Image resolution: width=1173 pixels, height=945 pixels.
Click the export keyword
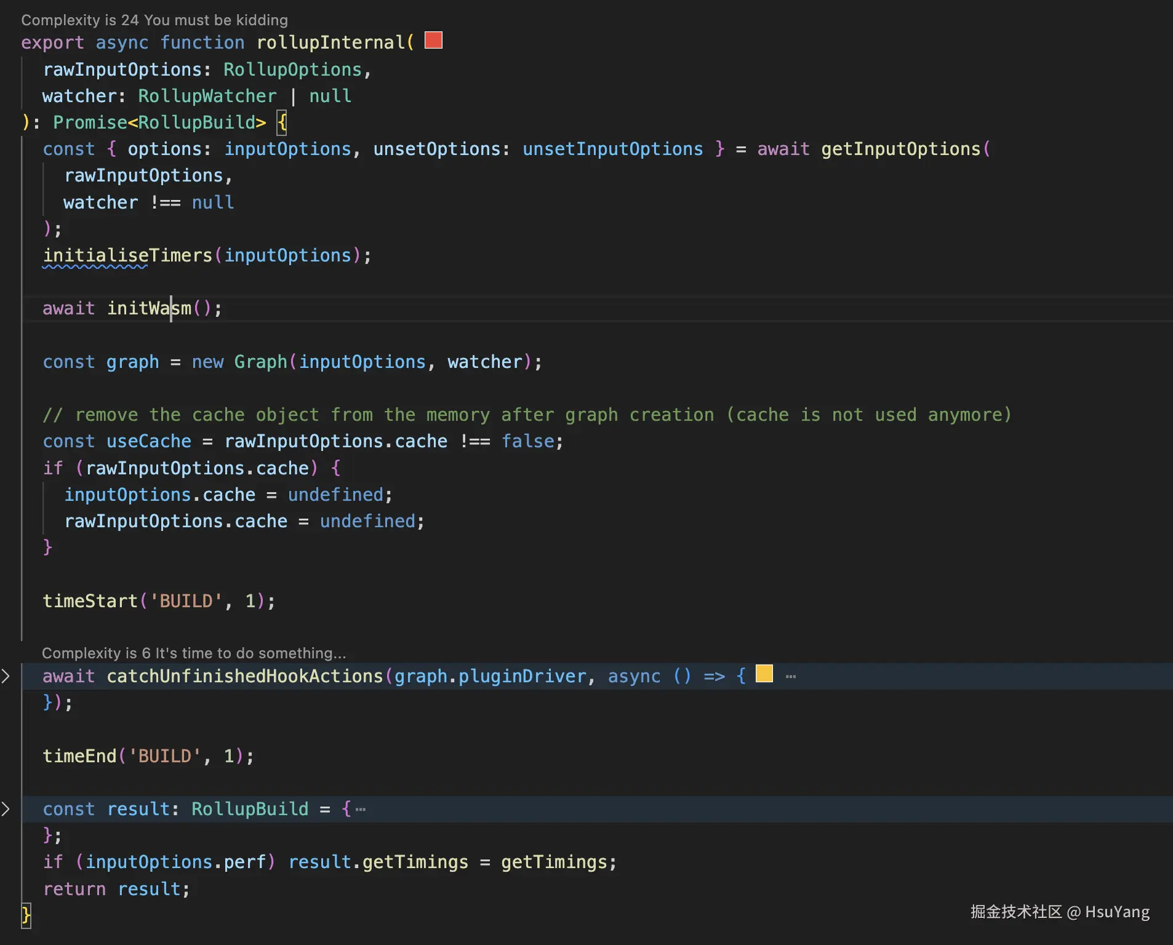pos(53,42)
